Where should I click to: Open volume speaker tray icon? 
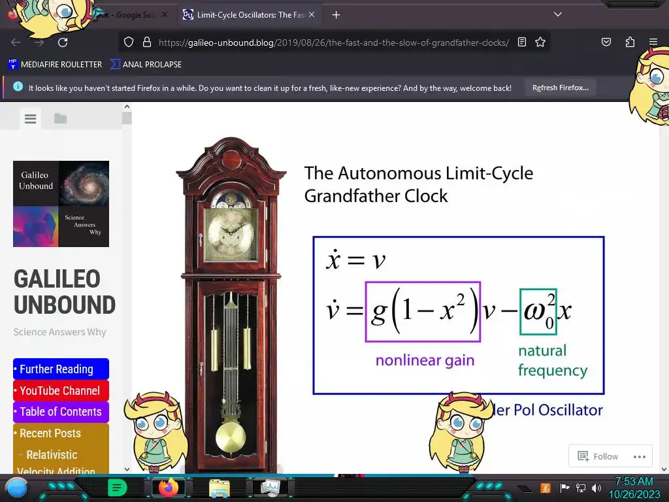click(x=596, y=488)
